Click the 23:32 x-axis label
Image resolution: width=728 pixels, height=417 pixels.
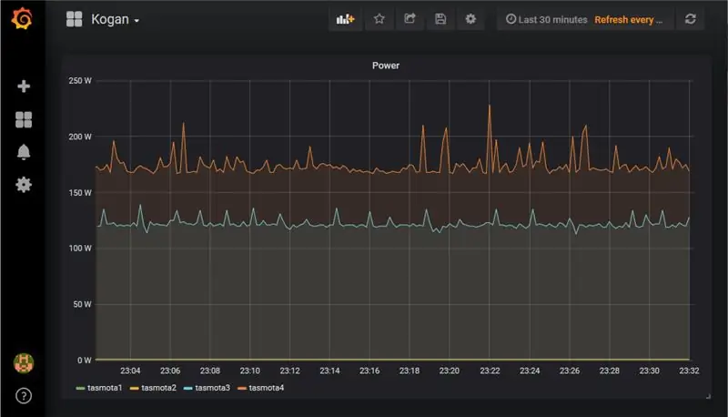[x=689, y=371]
